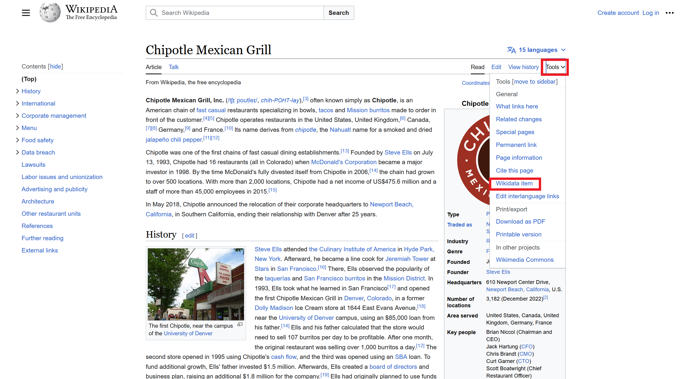Click the Wikipedia globe logo
This screenshot has height=379, width=691.
[x=50, y=13]
